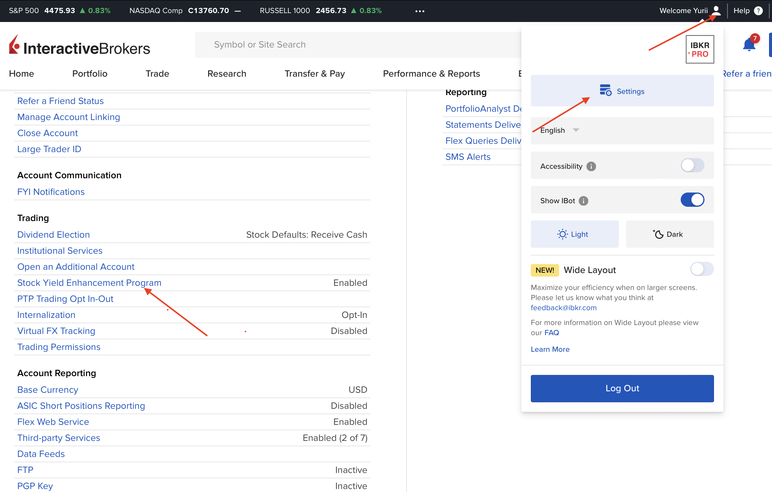Enable the Accessibility toggle
This screenshot has height=492, width=772.
(692, 165)
